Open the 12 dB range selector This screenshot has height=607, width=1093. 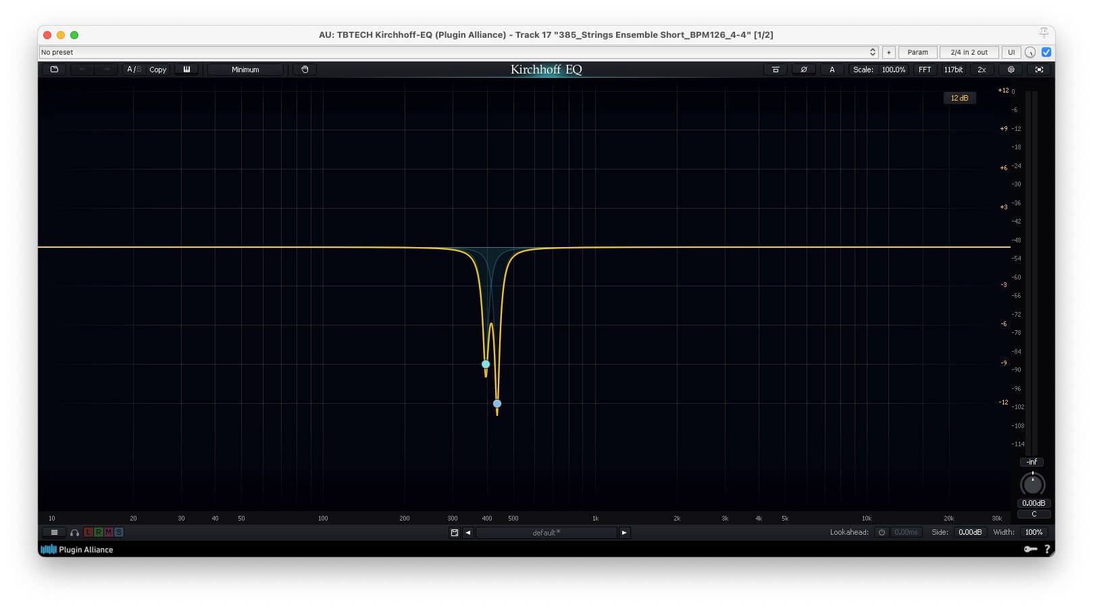[x=959, y=98]
